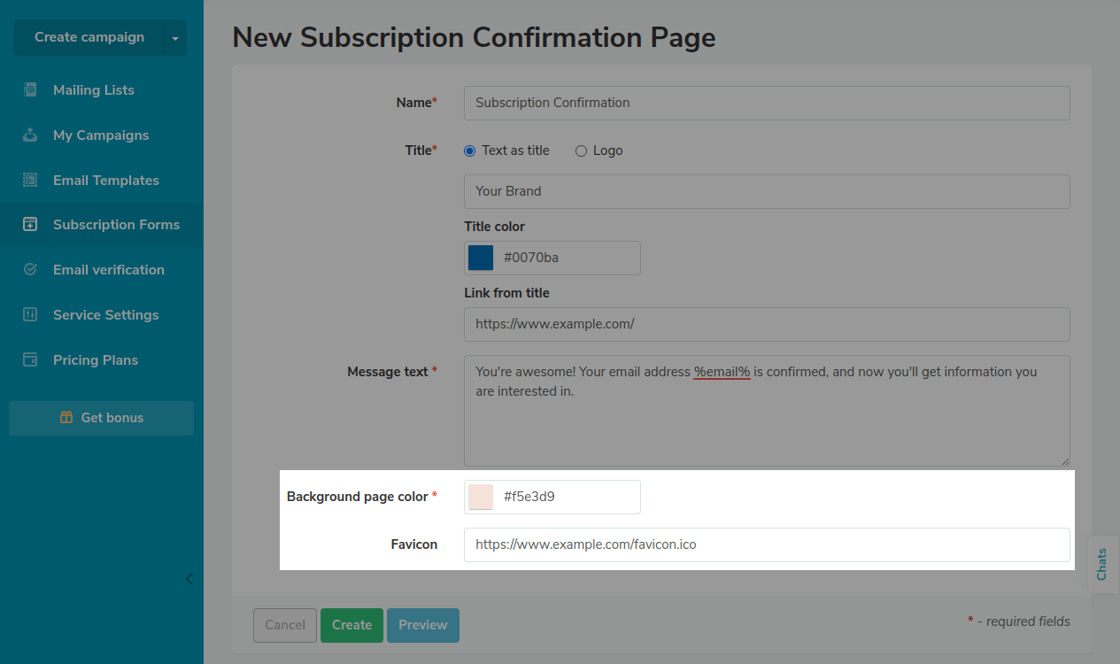
Task: Click the Message text textarea
Action: (x=766, y=425)
